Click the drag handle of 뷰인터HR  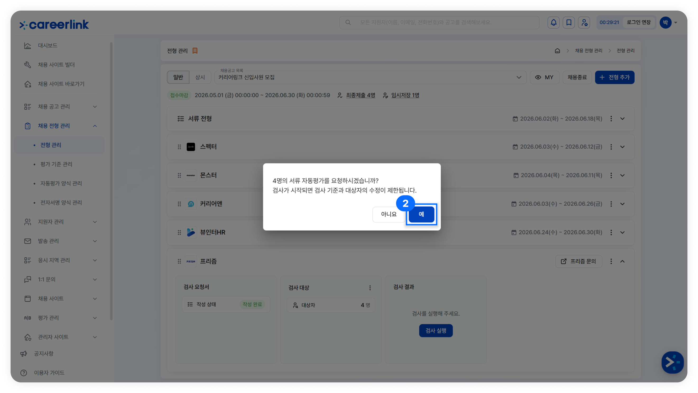click(x=179, y=232)
